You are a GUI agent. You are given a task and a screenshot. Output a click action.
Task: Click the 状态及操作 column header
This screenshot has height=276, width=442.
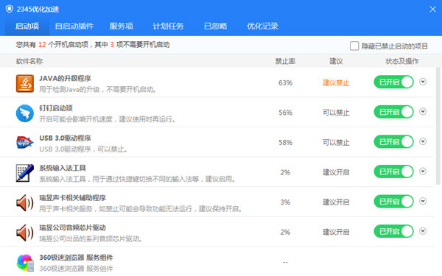click(402, 61)
